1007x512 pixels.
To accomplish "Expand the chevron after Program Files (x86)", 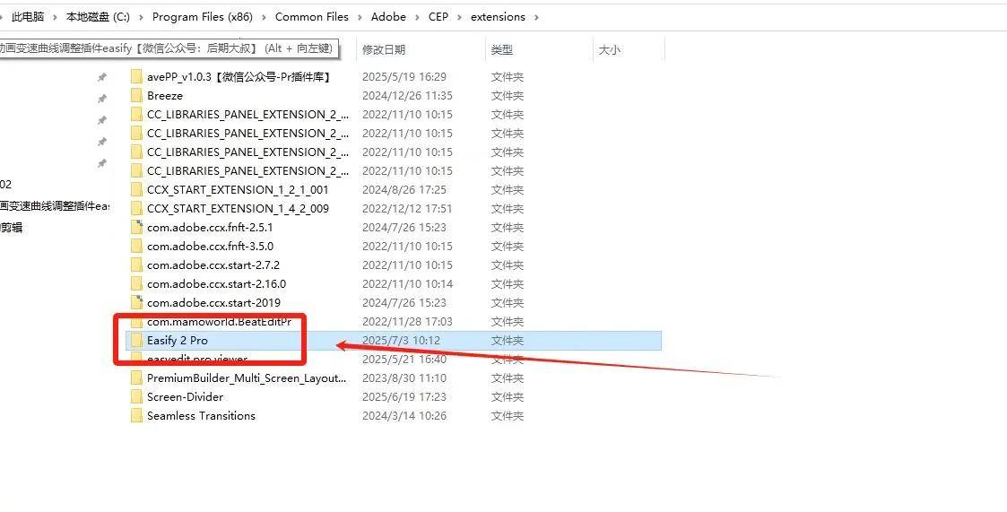I will point(264,17).
